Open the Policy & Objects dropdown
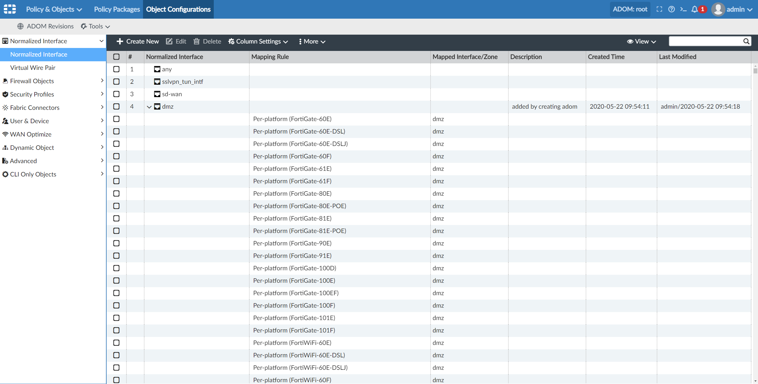This screenshot has width=758, height=384. tap(54, 9)
